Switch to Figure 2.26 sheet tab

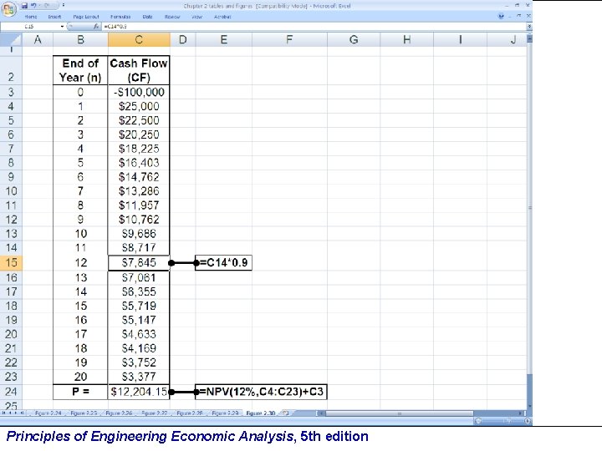click(119, 413)
